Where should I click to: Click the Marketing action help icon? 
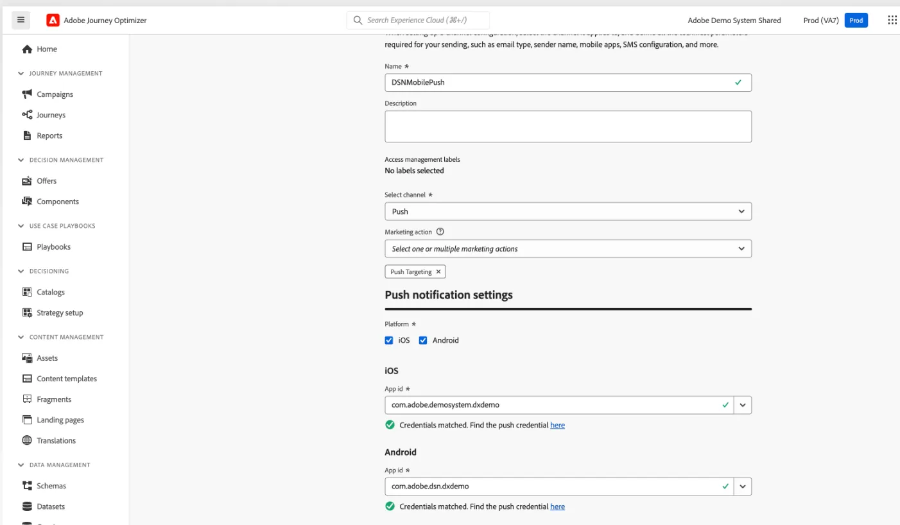440,232
